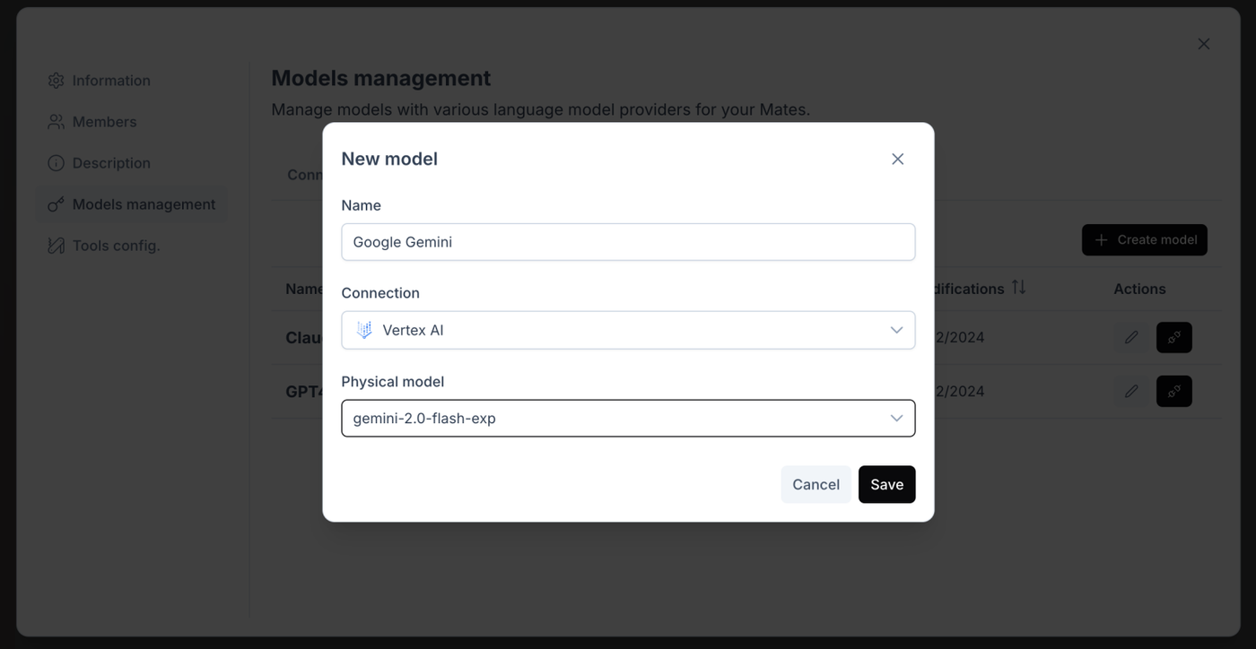Image resolution: width=1256 pixels, height=649 pixels.
Task: Open the Members sidebar menu item
Action: [104, 122]
